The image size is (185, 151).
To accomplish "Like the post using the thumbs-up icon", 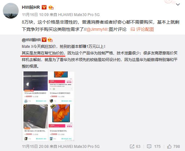I will point(169,146).
